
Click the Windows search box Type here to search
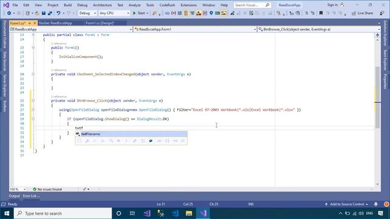63,214
